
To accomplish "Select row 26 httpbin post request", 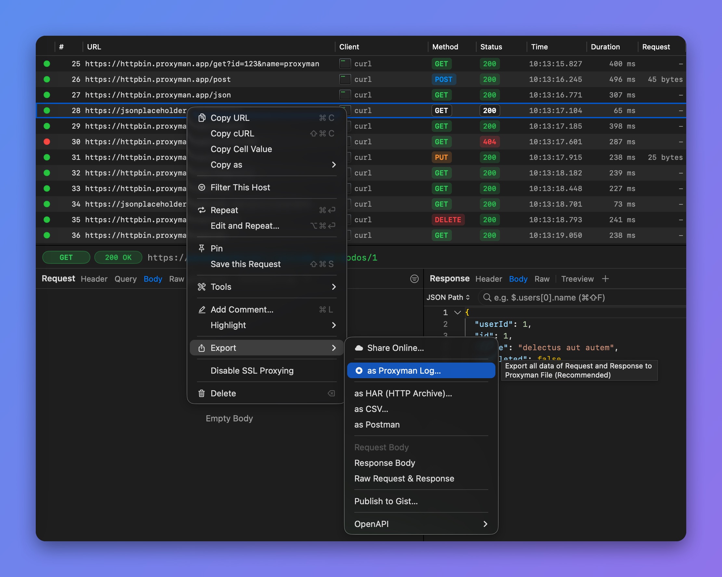I will [361, 79].
